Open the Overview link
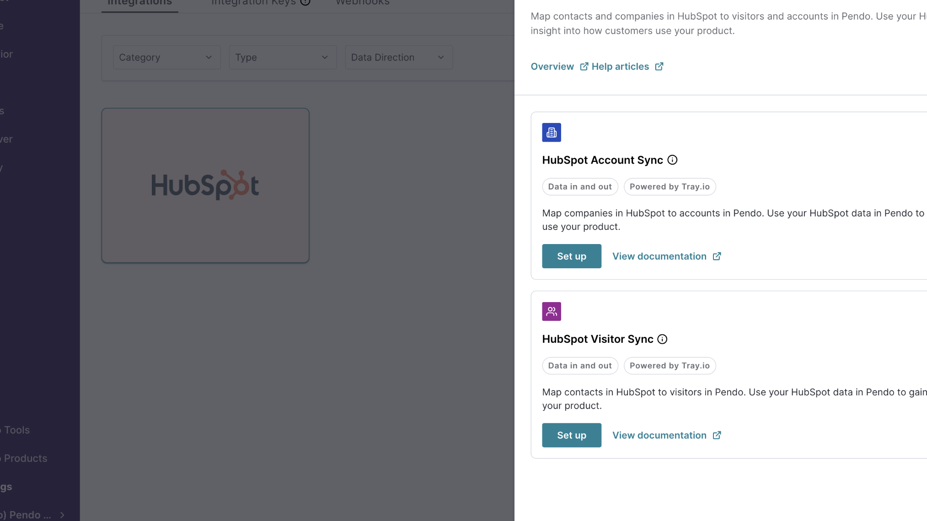Image resolution: width=927 pixels, height=521 pixels. pos(552,67)
